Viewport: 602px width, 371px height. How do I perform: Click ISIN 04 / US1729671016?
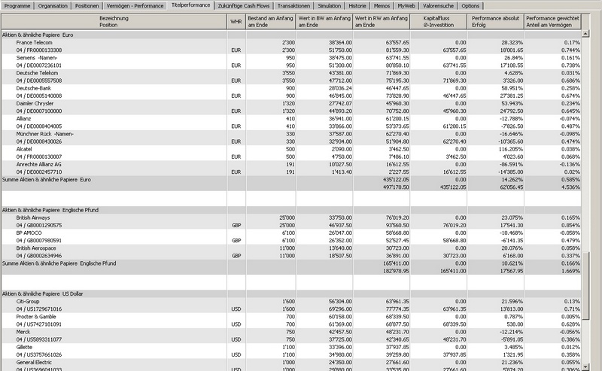(39, 309)
